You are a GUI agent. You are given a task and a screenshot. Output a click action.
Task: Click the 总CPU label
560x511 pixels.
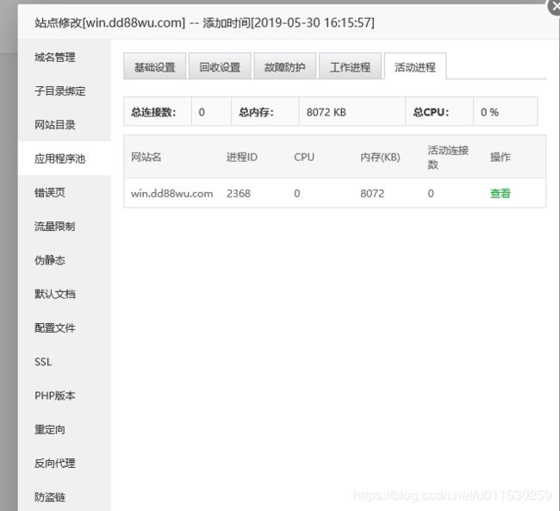(x=431, y=112)
